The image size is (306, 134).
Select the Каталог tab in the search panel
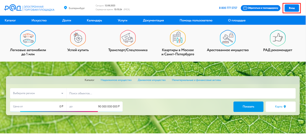coord(90,80)
